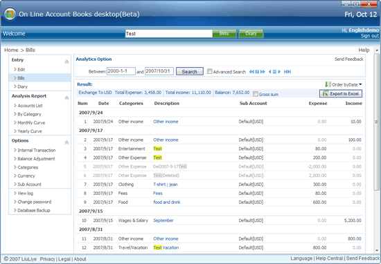
Task: Click the single right arrow navigation icon
Action: tap(279, 72)
